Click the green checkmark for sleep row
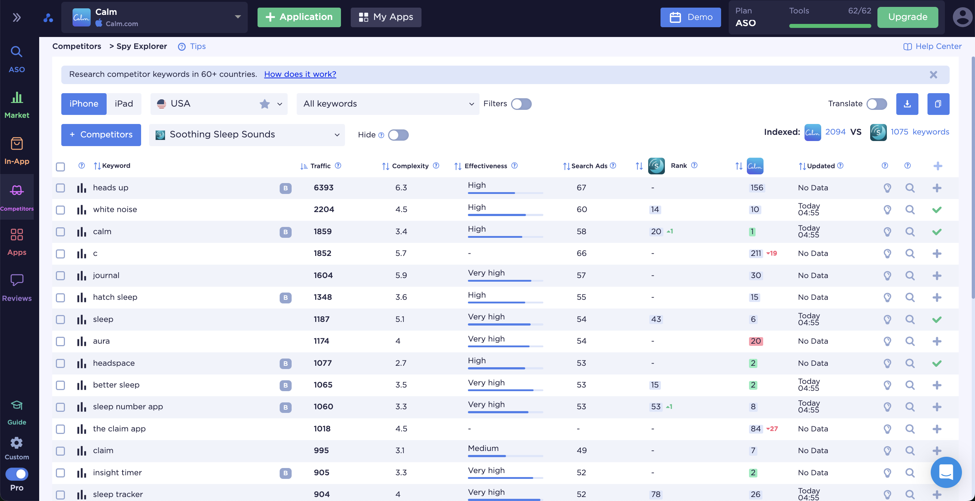This screenshot has height=501, width=975. click(937, 319)
